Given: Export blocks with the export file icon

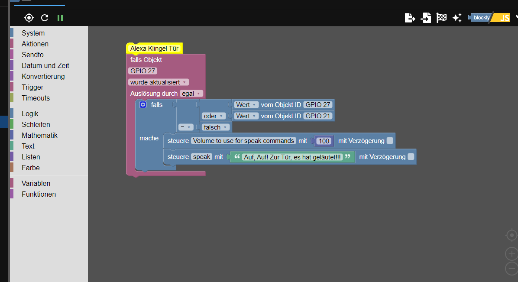Looking at the screenshot, I should point(410,17).
